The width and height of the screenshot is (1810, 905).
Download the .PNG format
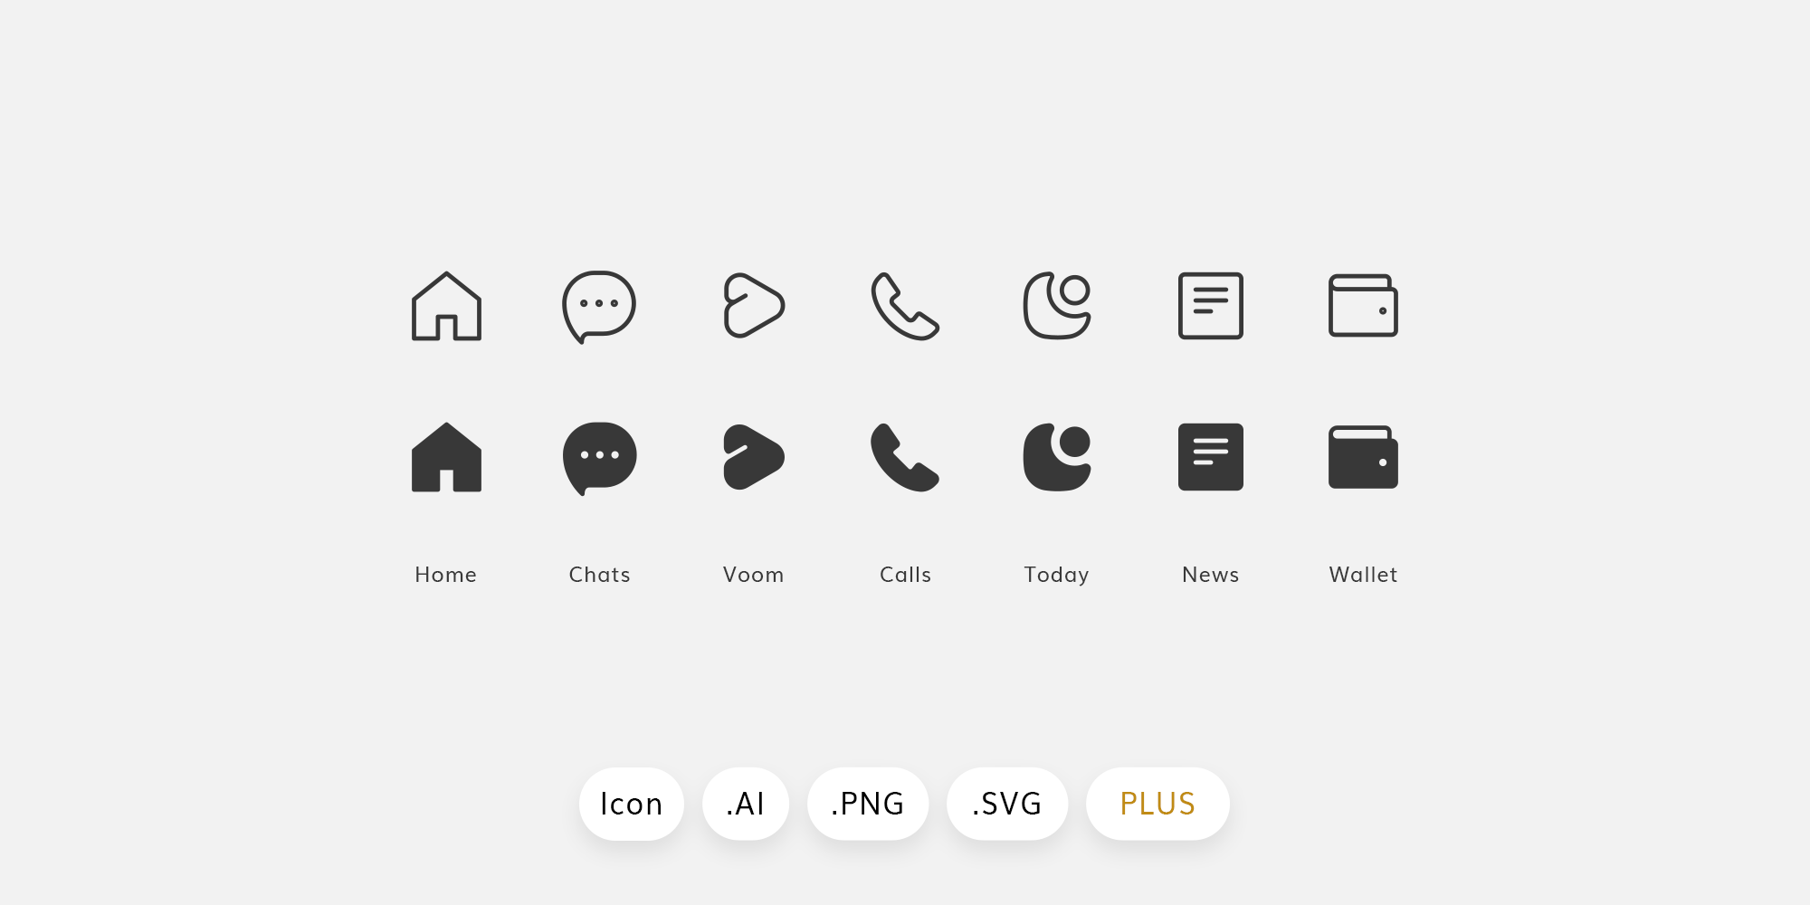tap(867, 804)
